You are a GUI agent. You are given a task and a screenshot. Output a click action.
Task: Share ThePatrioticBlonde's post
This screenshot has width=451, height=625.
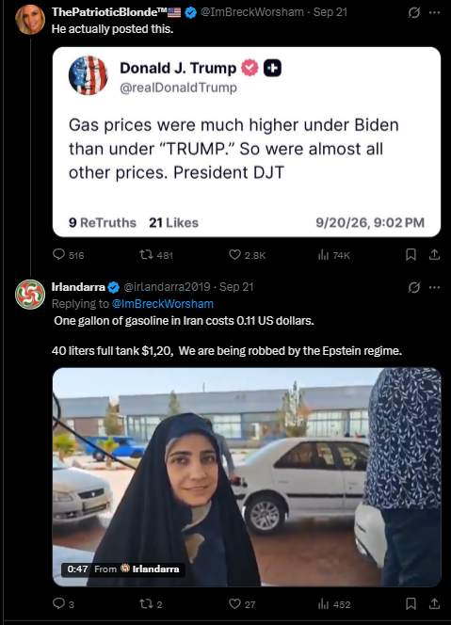(x=434, y=254)
